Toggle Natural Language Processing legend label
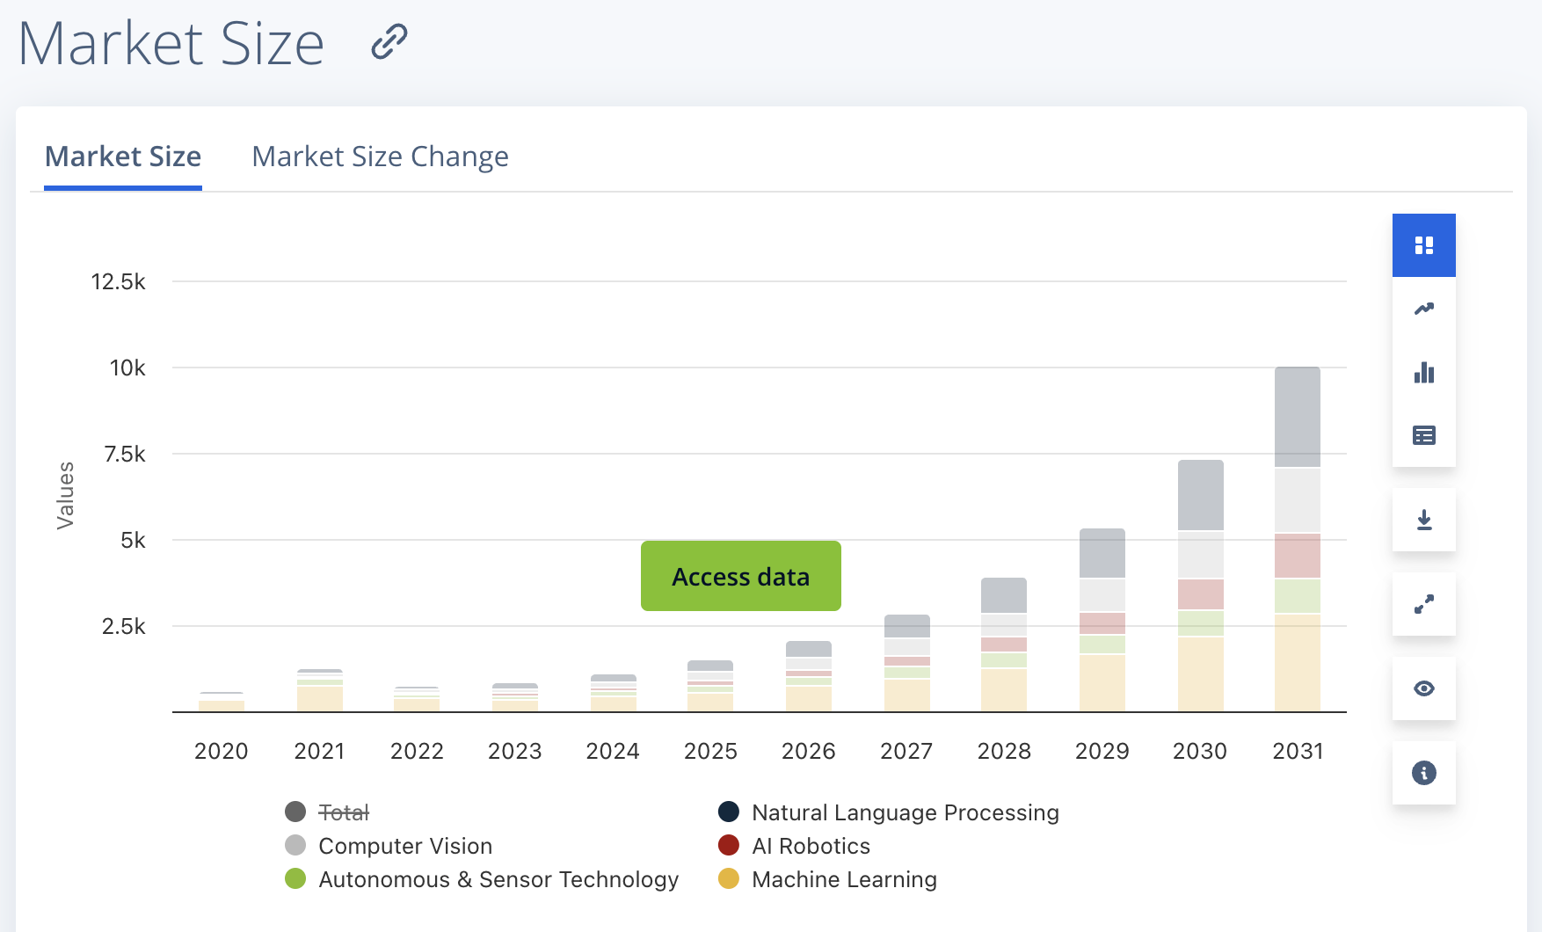This screenshot has height=932, width=1542. (905, 812)
